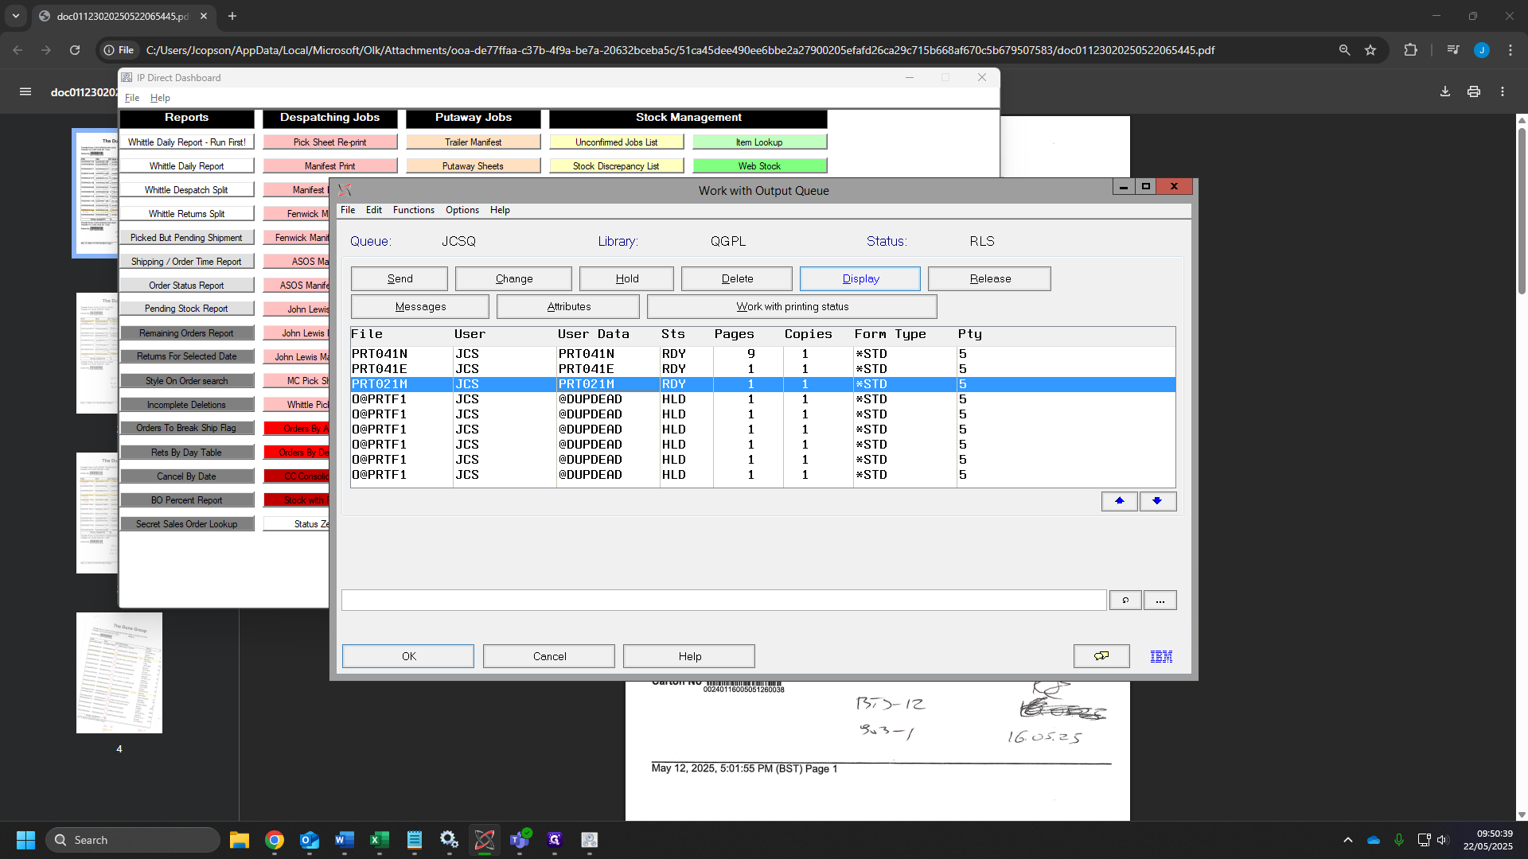The image size is (1528, 859).
Task: Open the Help menu in Output Queue window
Action: [500, 210]
